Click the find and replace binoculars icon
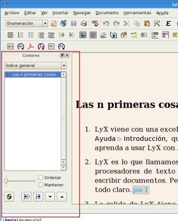This screenshot has height=221, width=178. click(157, 23)
